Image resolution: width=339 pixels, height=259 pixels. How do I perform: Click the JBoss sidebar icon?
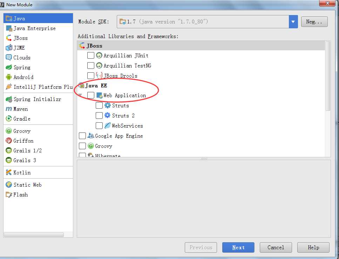pyautogui.click(x=9, y=38)
